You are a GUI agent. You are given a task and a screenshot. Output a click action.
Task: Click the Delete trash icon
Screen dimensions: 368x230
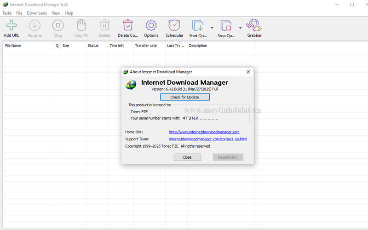[104, 25]
